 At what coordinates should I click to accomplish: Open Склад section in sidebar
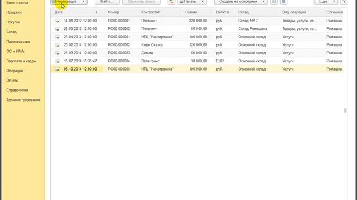(x=11, y=32)
